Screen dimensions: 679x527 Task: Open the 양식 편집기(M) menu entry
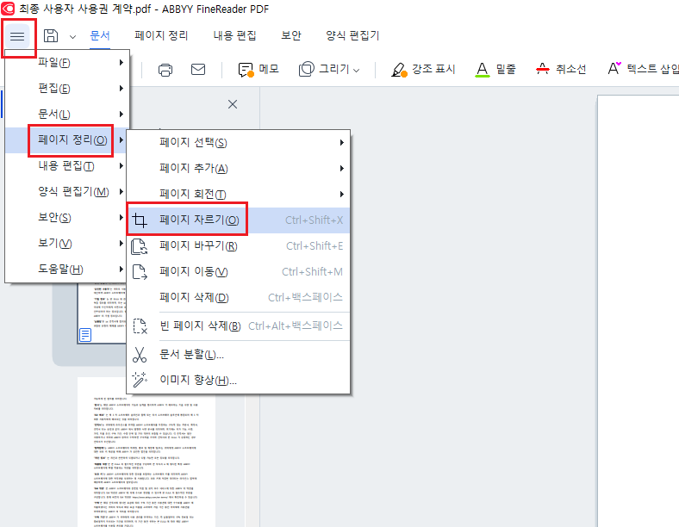pyautogui.click(x=67, y=192)
